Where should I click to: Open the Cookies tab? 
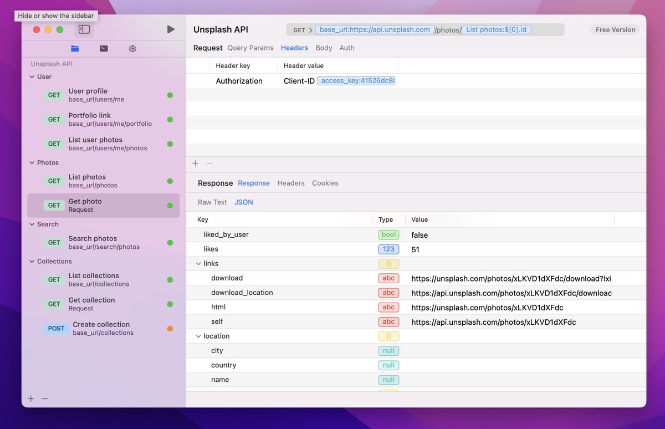coord(325,183)
